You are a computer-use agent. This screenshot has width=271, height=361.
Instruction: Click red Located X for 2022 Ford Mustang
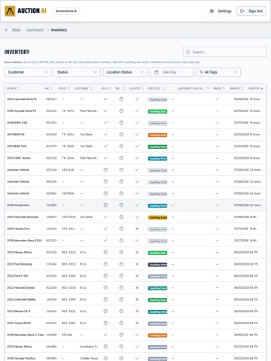click(137, 264)
